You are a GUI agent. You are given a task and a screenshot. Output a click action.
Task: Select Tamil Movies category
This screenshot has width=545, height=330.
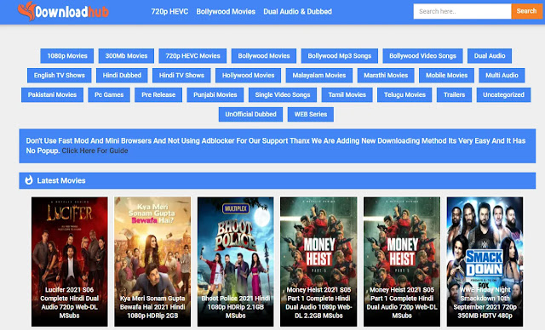tap(347, 94)
